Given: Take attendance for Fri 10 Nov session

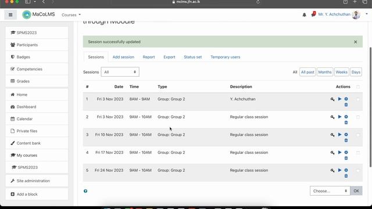Looking at the screenshot, I should coord(339,134).
